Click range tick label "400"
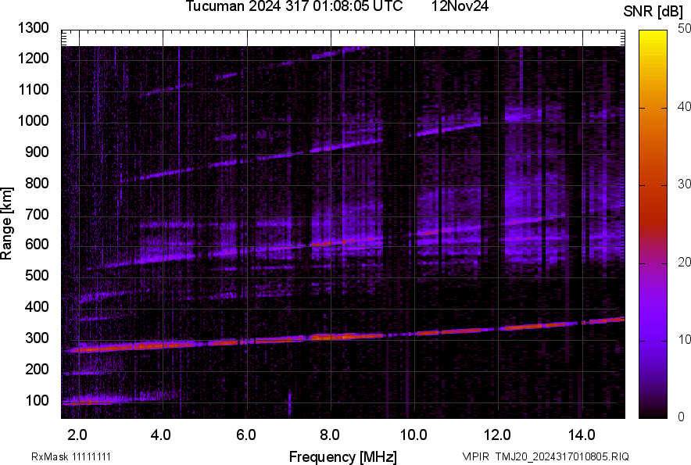 coord(37,306)
